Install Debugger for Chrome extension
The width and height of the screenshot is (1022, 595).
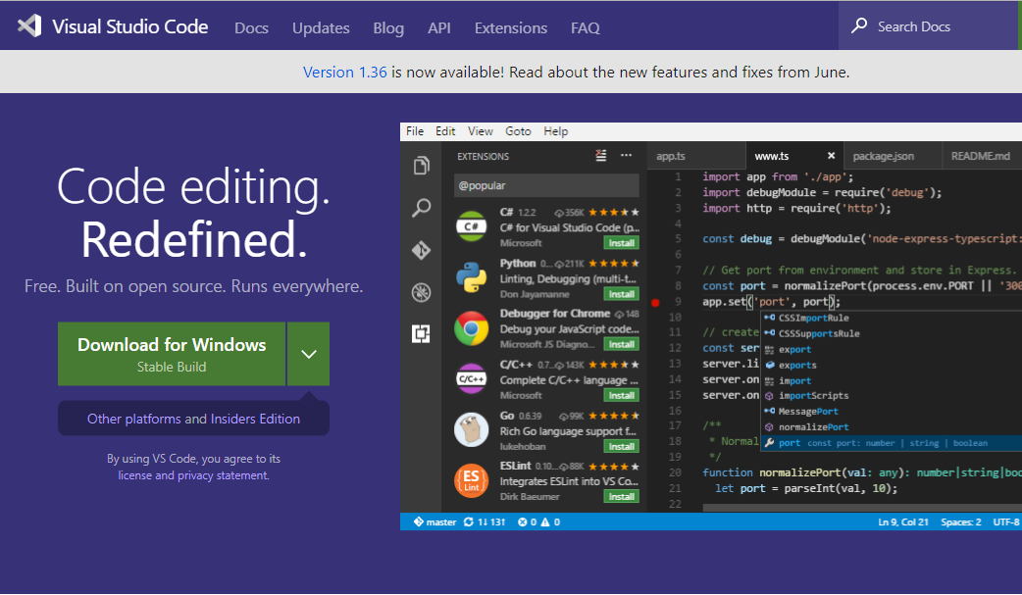621,344
